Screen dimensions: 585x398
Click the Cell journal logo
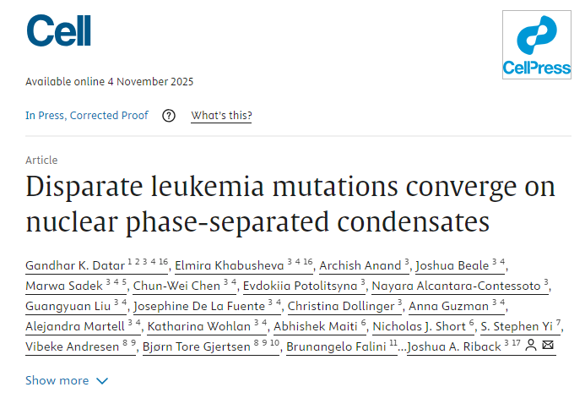58,31
